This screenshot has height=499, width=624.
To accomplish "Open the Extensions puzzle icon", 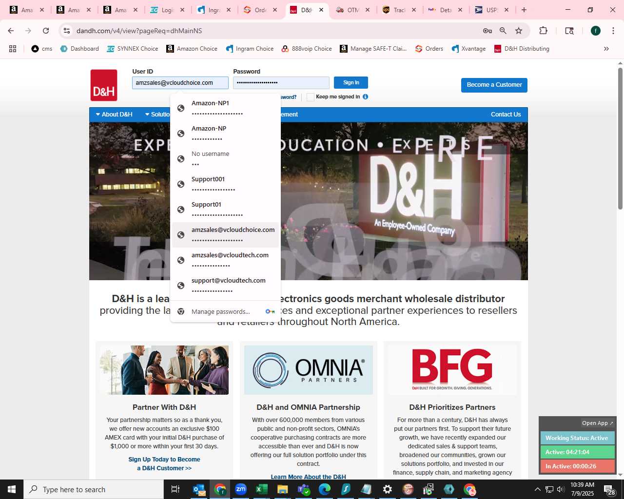I will 543,31.
